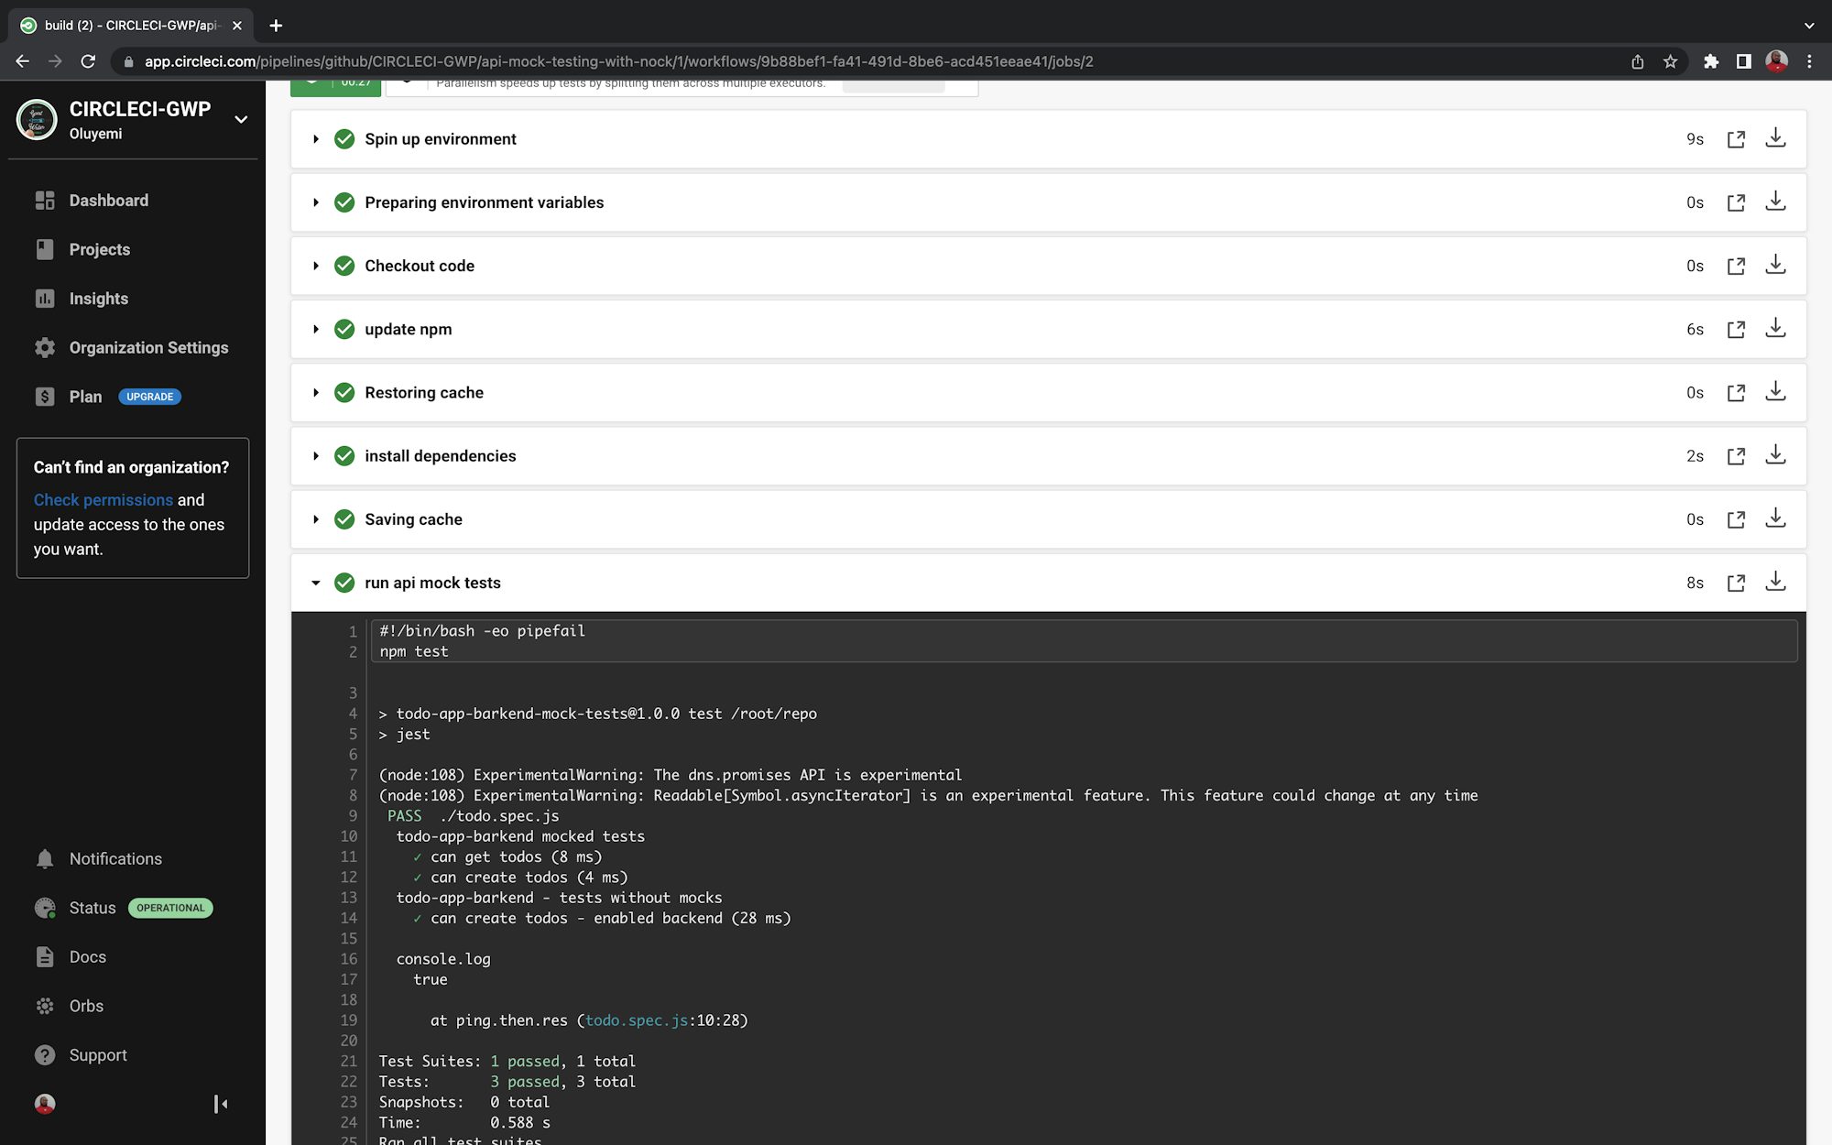Open update npm output in new tab
This screenshot has height=1145, width=1832.
point(1736,329)
